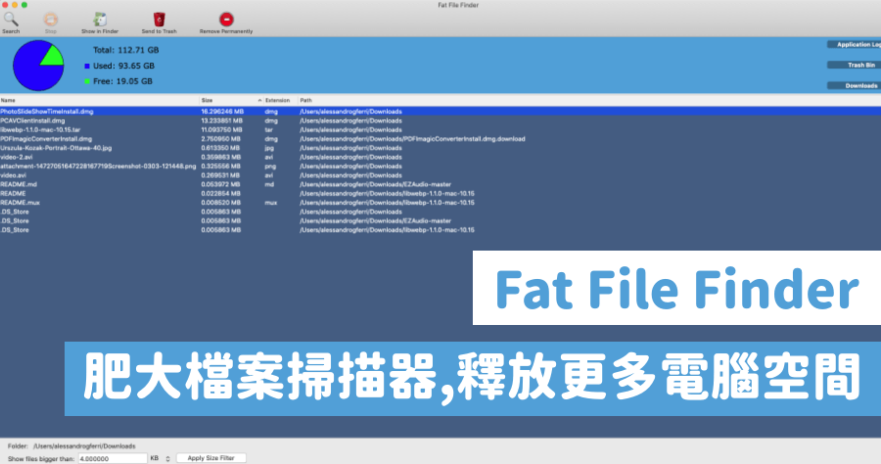Click the 2.750950 MB size value
Viewport: 881px width, 464px height.
[221, 139]
